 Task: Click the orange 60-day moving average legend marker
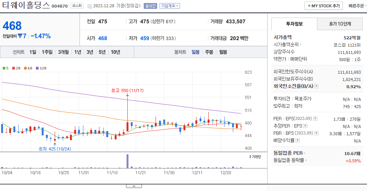25,68
